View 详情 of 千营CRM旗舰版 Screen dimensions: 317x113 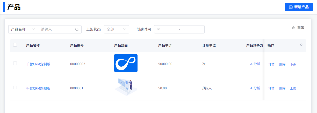coord(271,88)
